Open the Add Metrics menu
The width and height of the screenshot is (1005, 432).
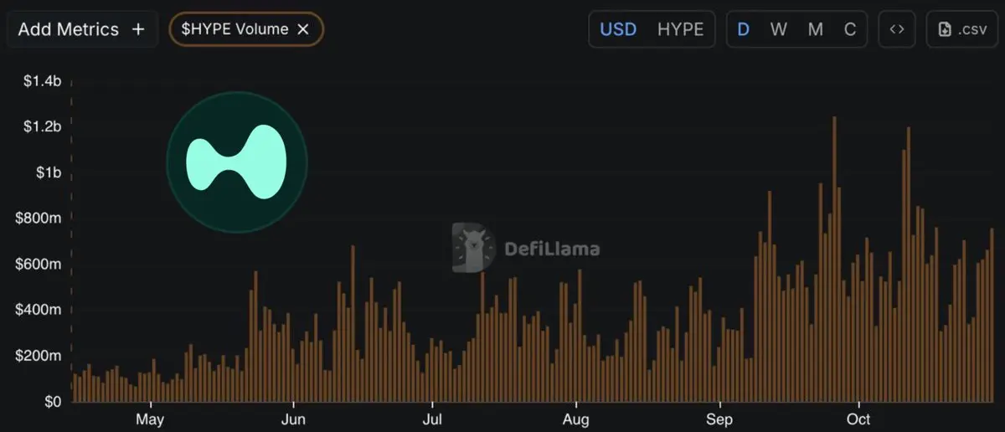82,29
